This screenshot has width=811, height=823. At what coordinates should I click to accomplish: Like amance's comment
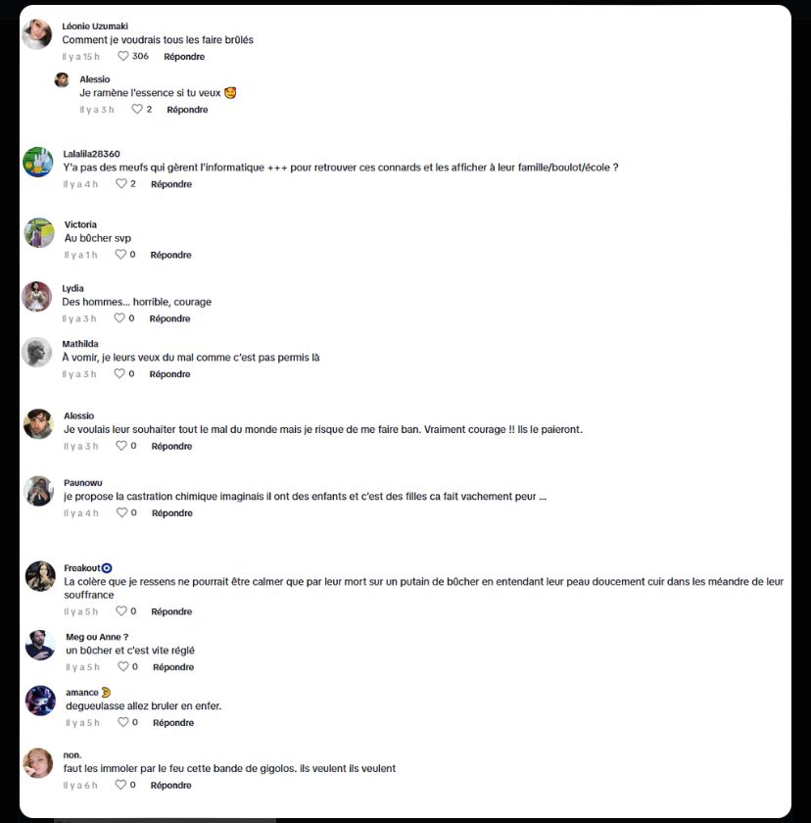tap(123, 722)
